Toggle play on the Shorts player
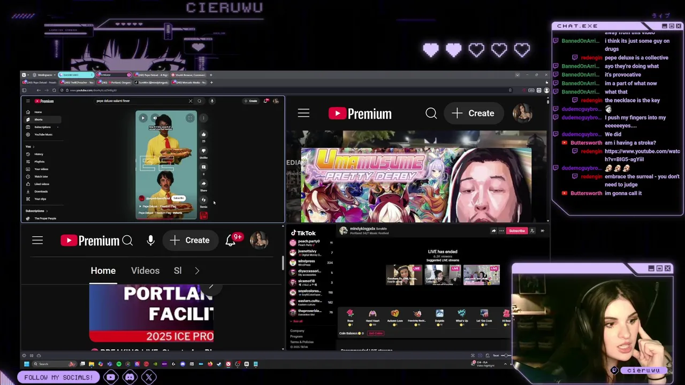Viewport: 685px width, 385px height. 143,118
